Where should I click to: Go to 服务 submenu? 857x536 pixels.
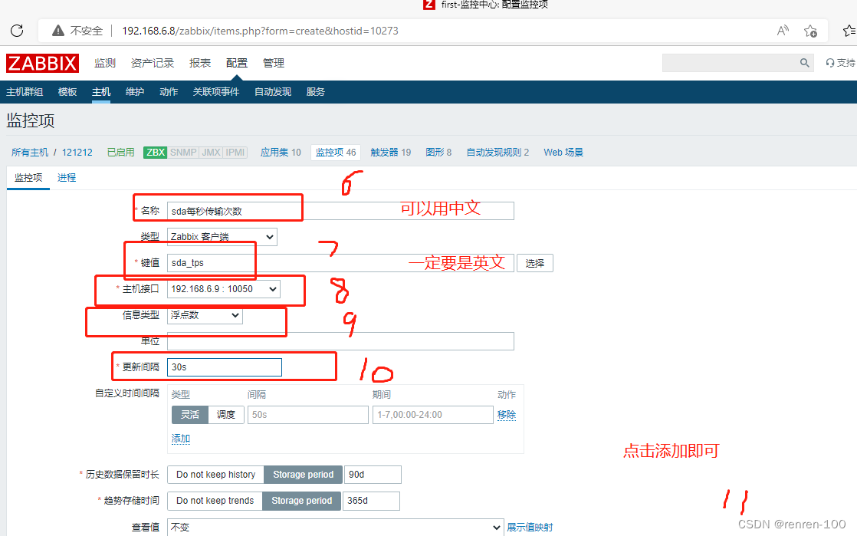[315, 92]
